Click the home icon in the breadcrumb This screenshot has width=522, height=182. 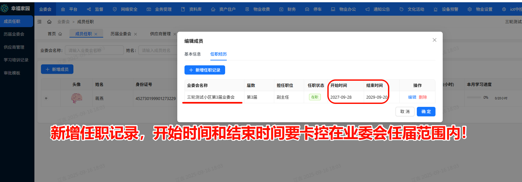pos(49,22)
